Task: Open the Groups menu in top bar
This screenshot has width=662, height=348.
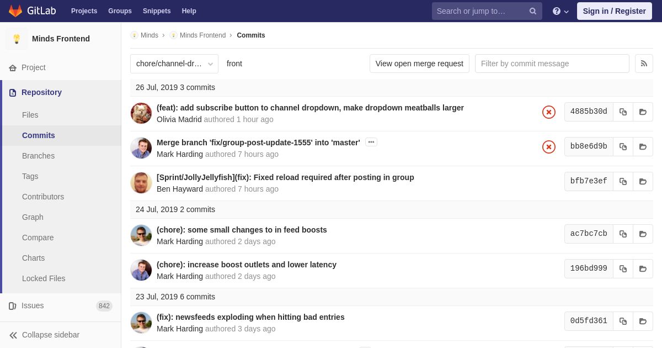Action: point(120,11)
